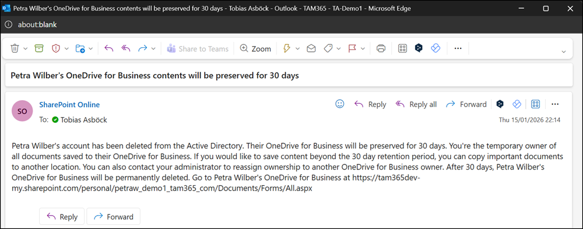Click the Report shield icon
Screen dimensions: 583x229
pos(56,48)
